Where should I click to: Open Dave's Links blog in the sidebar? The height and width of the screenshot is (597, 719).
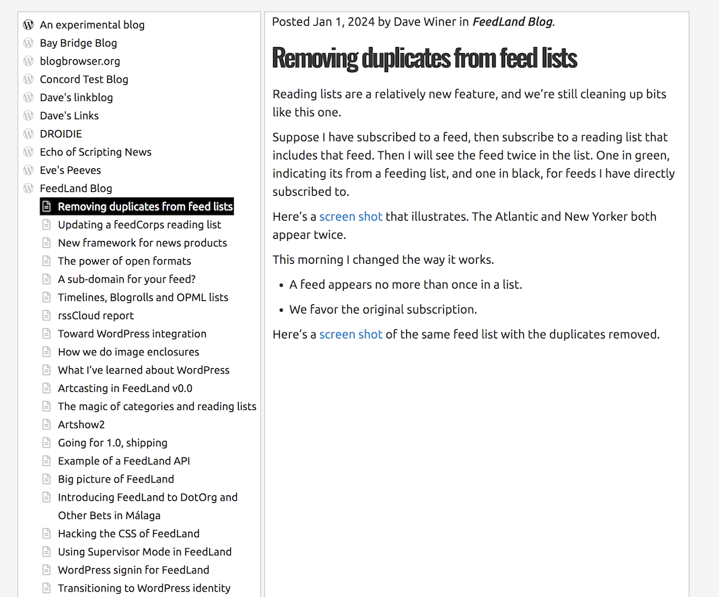pyautogui.click(x=69, y=115)
